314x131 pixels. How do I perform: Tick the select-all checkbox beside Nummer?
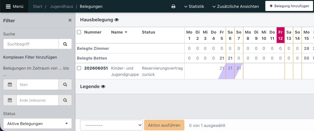pyautogui.click(x=79, y=32)
